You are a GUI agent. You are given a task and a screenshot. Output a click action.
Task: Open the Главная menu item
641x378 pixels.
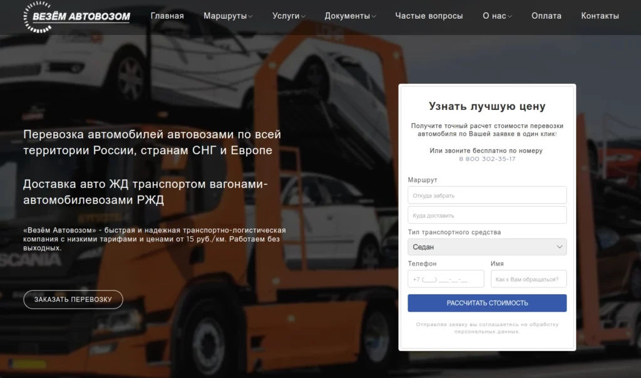[x=167, y=16]
